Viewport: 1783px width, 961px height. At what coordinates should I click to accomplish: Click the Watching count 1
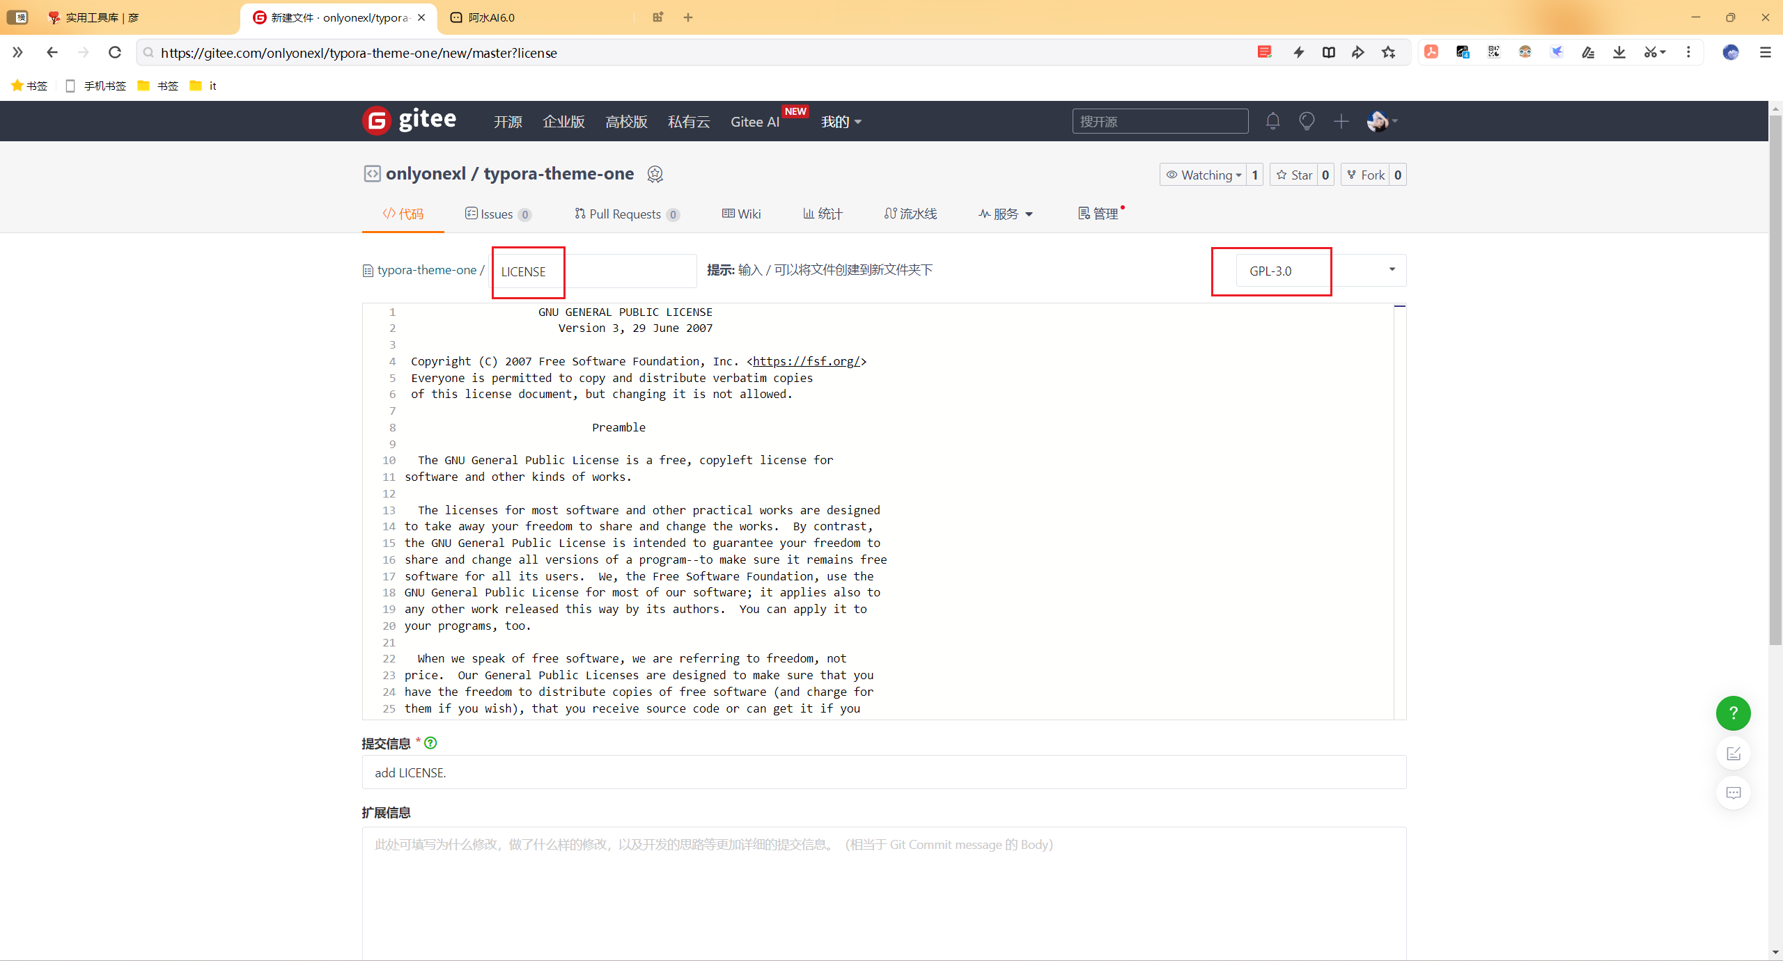pyautogui.click(x=1254, y=175)
